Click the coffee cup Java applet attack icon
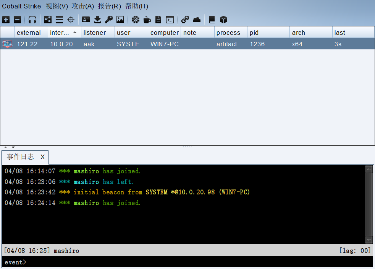Screen dimensions: 375x269 (x=147, y=20)
